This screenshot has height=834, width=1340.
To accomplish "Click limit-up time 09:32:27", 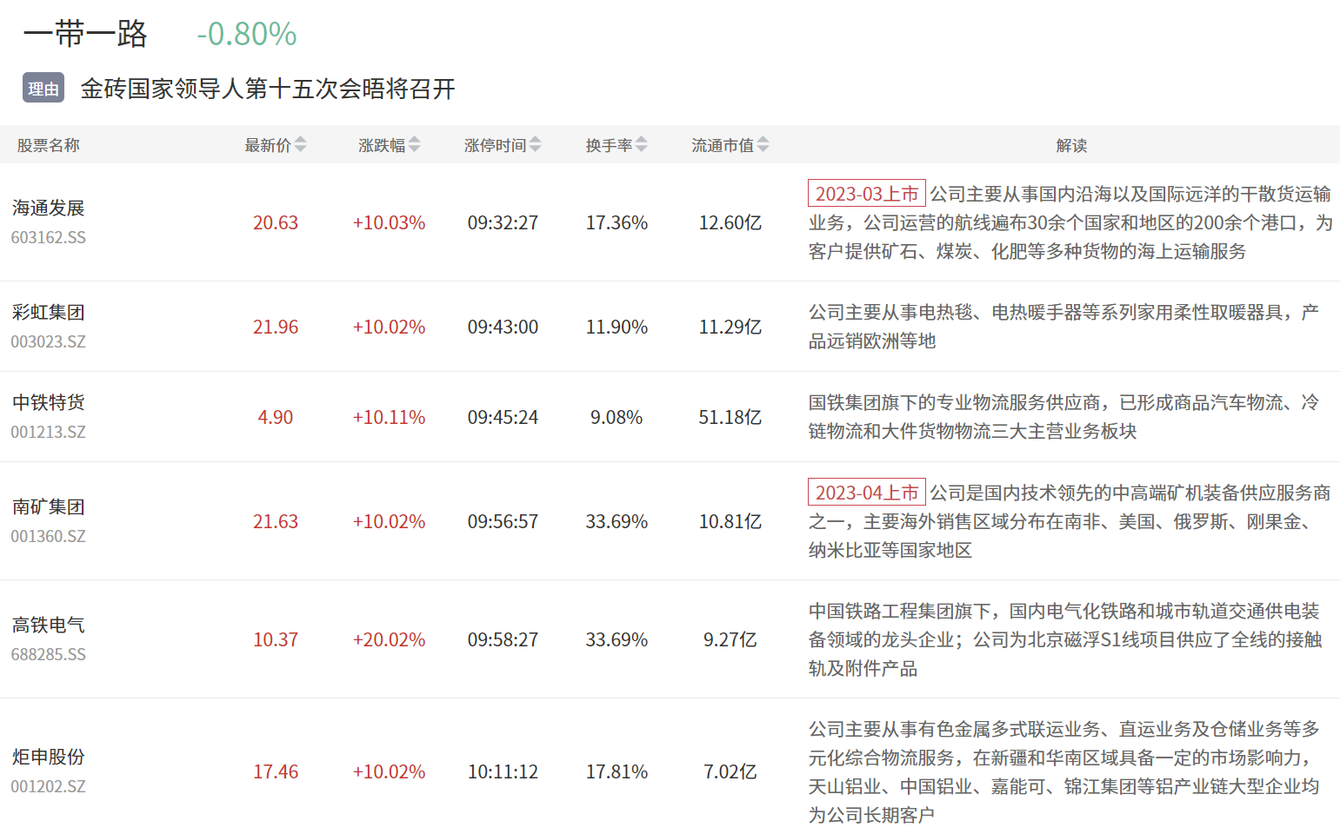I will pyautogui.click(x=503, y=222).
